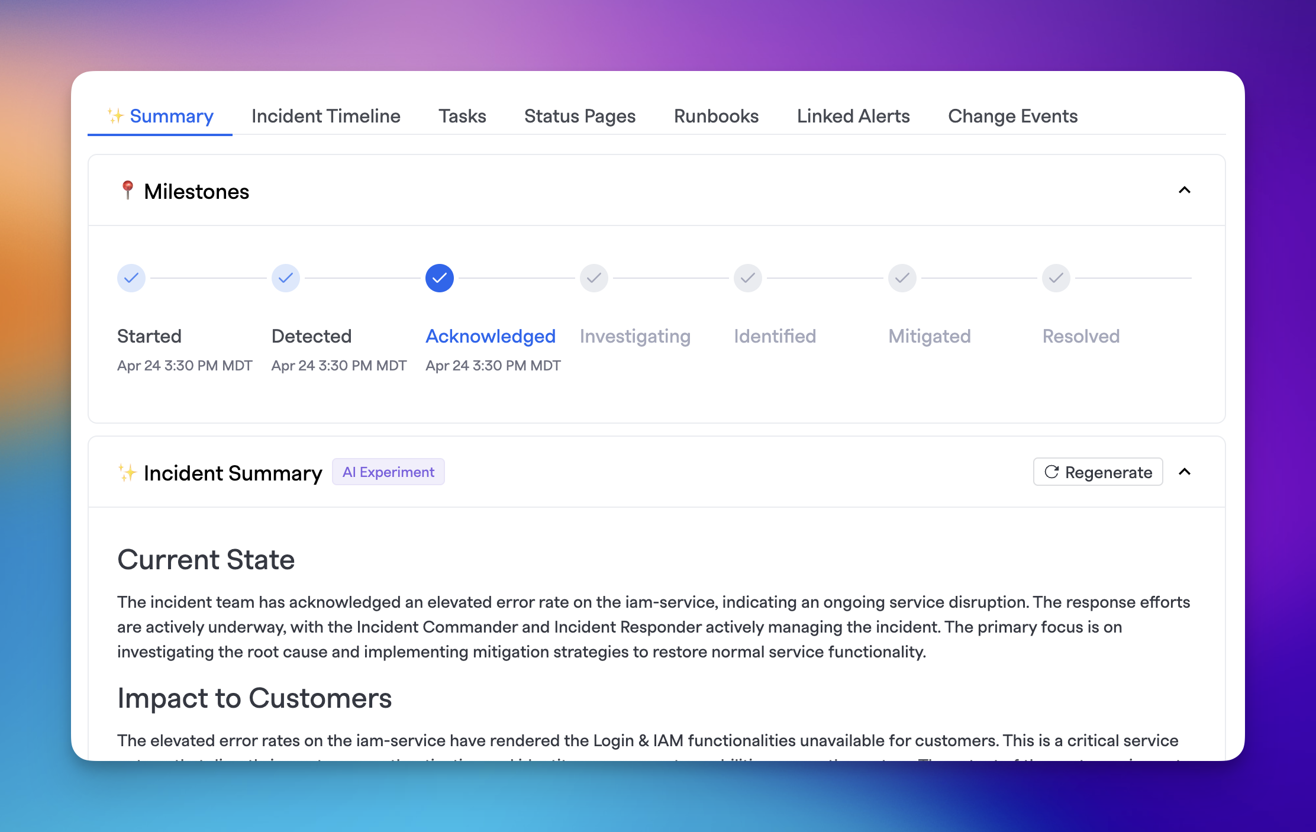Viewport: 1316px width, 832px height.
Task: Click the regenerate/refresh icon on Regenerate button
Action: (x=1051, y=472)
